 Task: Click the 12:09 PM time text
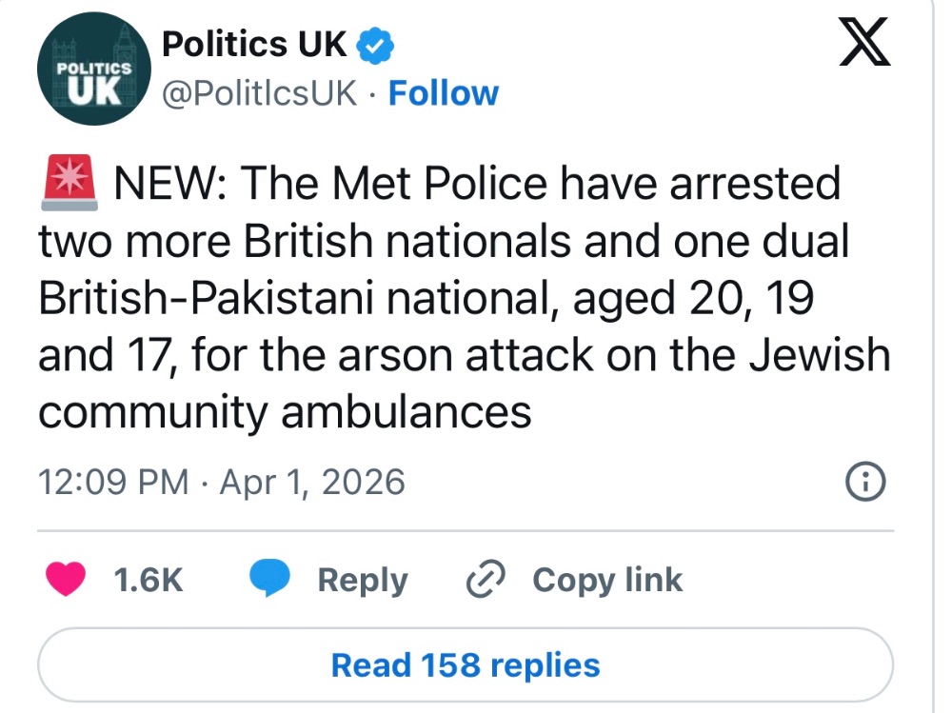[x=112, y=483]
